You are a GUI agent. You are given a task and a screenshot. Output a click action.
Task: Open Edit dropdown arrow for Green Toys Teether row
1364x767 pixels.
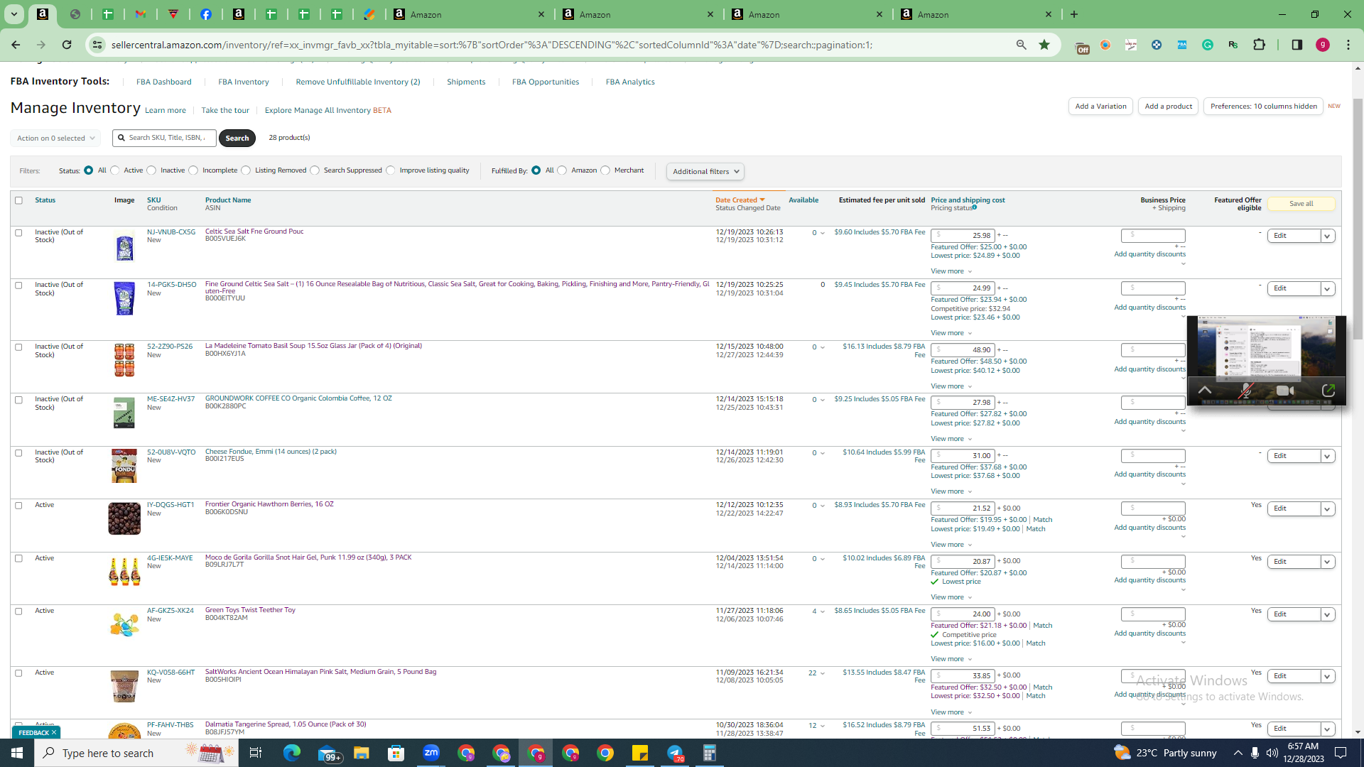[x=1328, y=614]
